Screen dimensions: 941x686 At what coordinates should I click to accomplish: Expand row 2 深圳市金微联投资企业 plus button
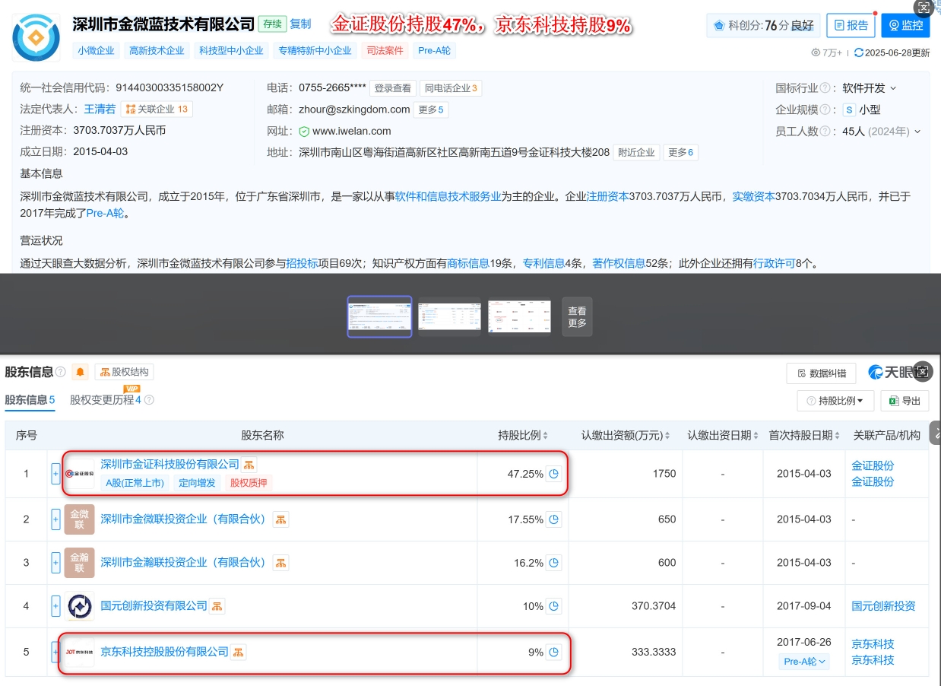pos(55,519)
